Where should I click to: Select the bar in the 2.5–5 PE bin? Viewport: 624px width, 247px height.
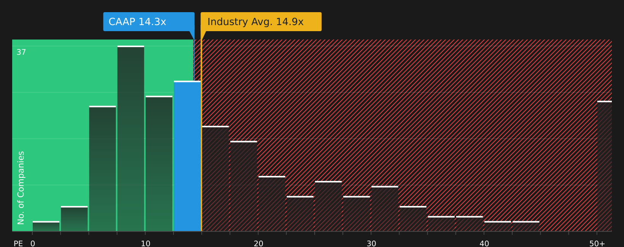pyautogui.click(x=74, y=218)
